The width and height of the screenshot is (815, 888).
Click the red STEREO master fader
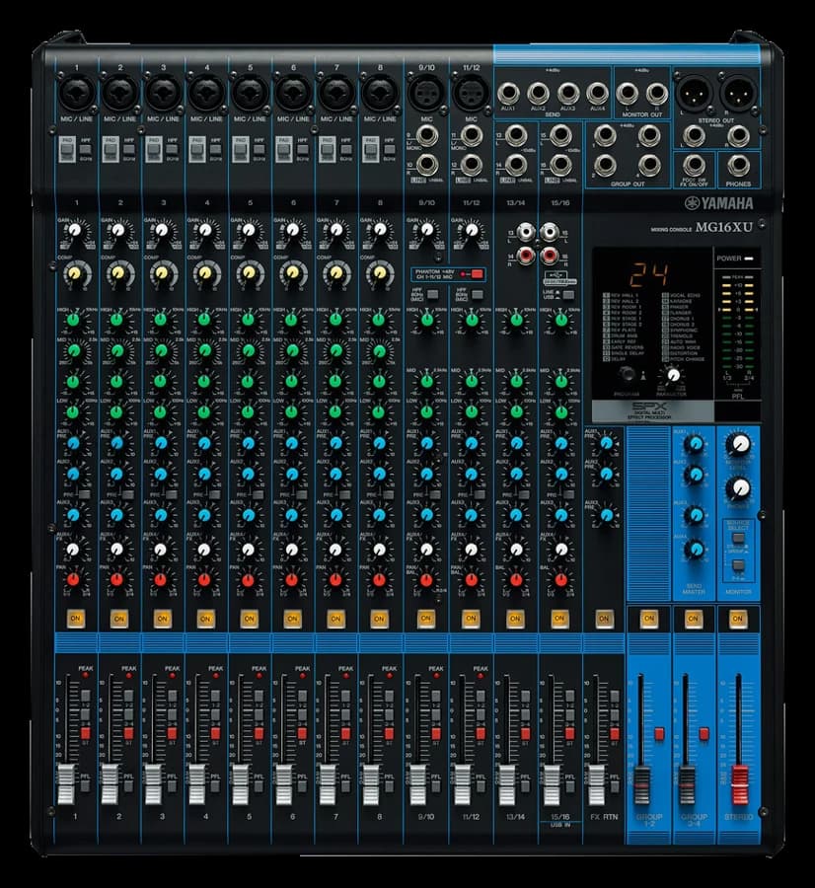tap(738, 784)
